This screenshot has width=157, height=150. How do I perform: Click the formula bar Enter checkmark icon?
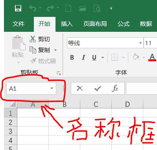[x=98, y=88]
